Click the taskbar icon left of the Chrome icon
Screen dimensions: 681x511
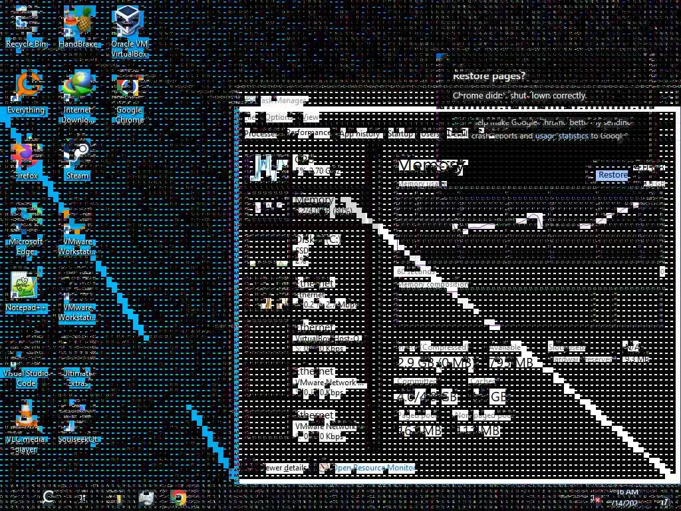[x=146, y=498]
